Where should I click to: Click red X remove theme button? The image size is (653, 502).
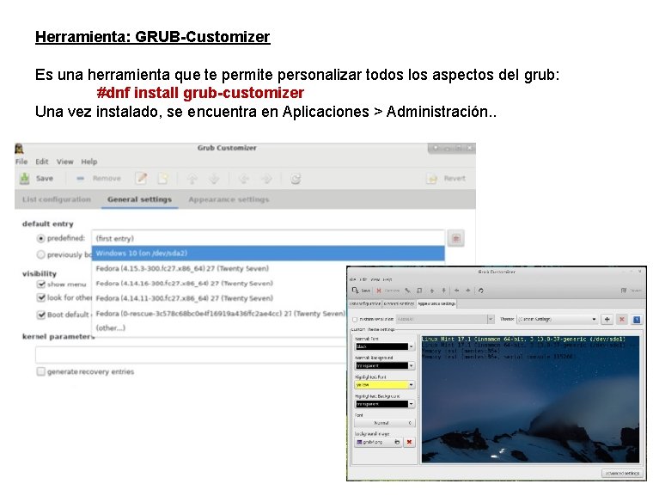coord(622,319)
